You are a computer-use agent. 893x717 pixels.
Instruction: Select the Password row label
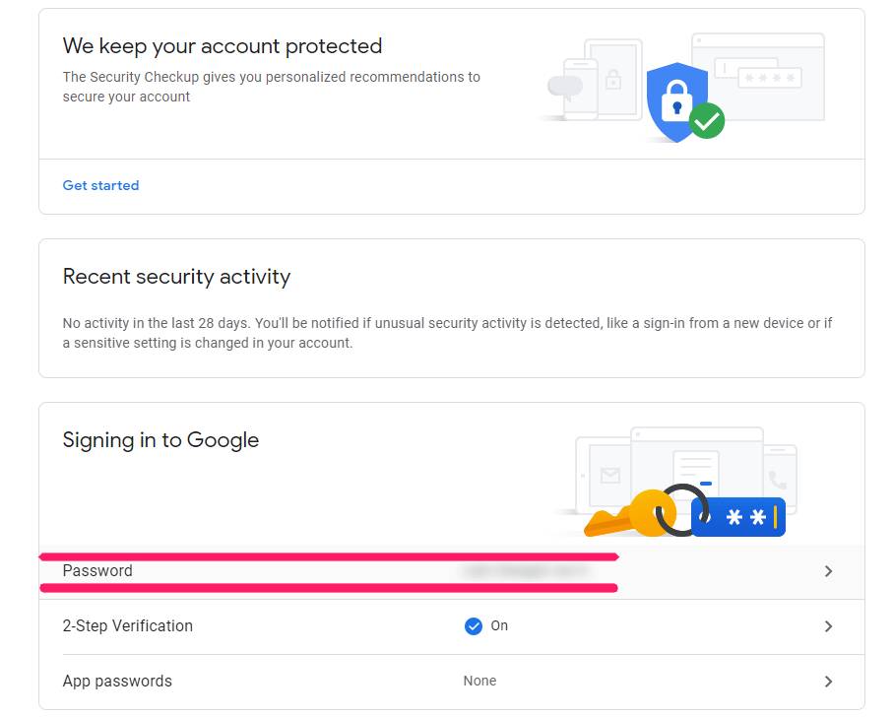pos(97,571)
